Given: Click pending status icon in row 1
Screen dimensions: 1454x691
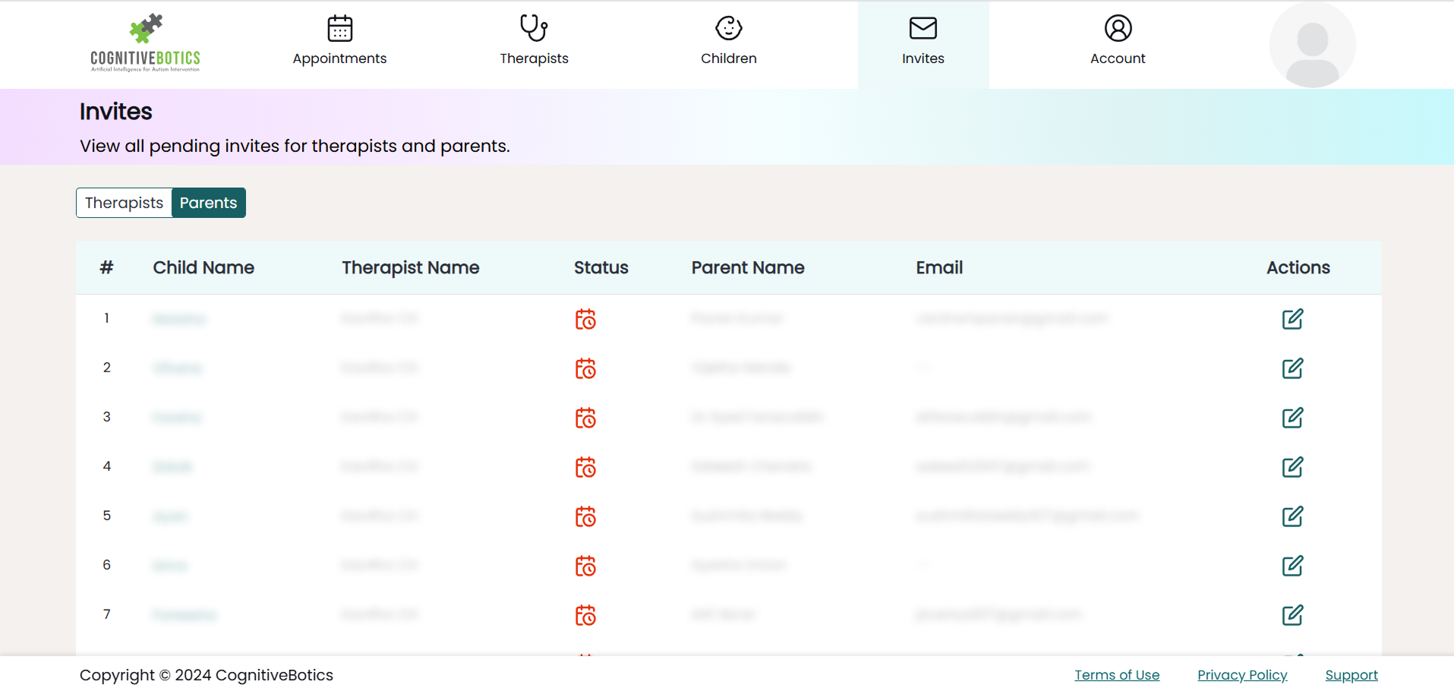Looking at the screenshot, I should coord(585,319).
